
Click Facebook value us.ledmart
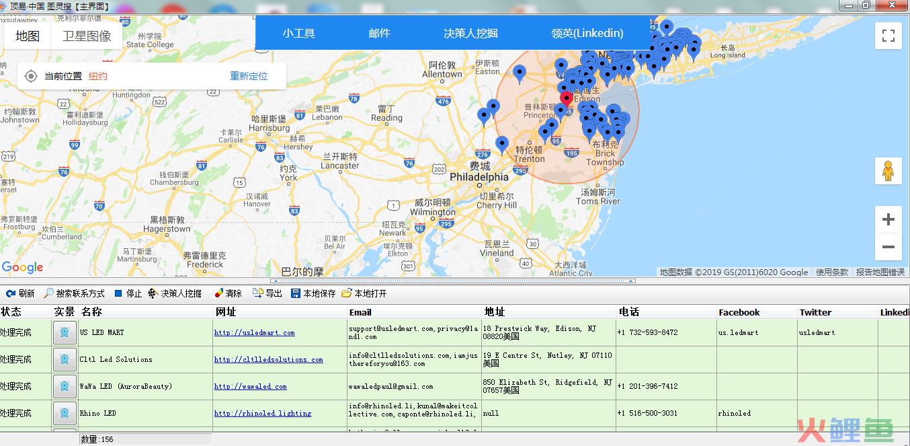point(738,332)
